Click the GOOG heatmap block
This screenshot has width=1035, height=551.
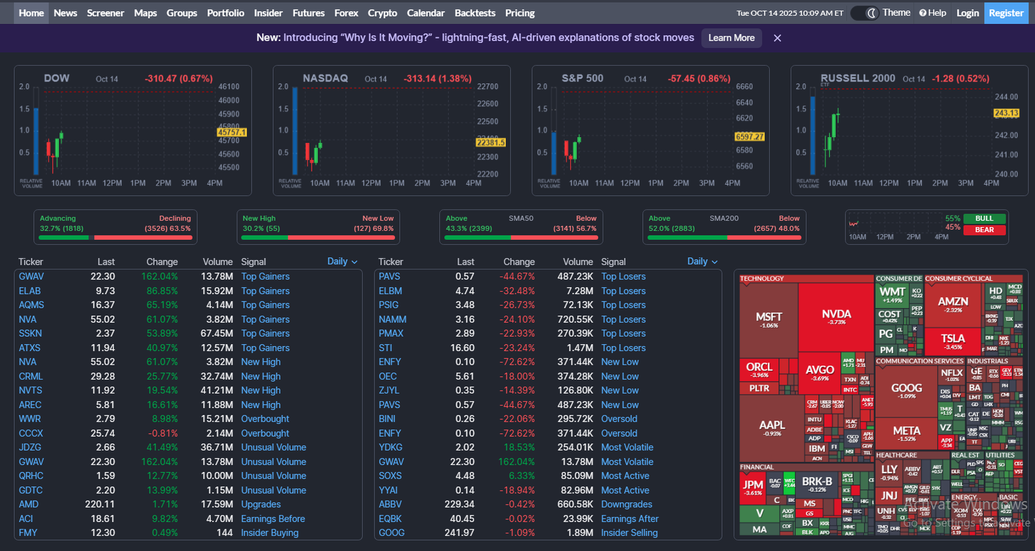[906, 390]
